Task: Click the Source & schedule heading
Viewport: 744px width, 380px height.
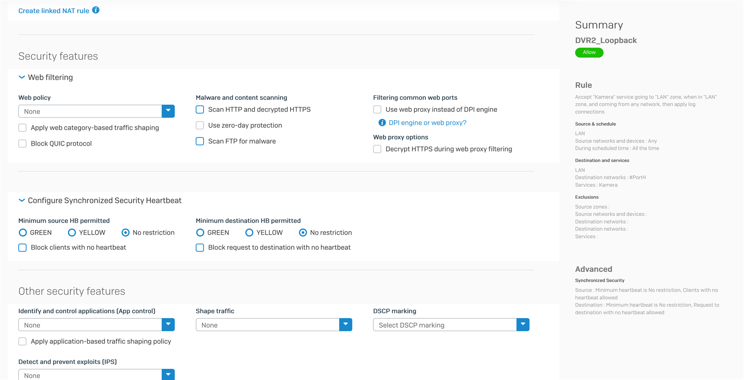Action: point(595,124)
